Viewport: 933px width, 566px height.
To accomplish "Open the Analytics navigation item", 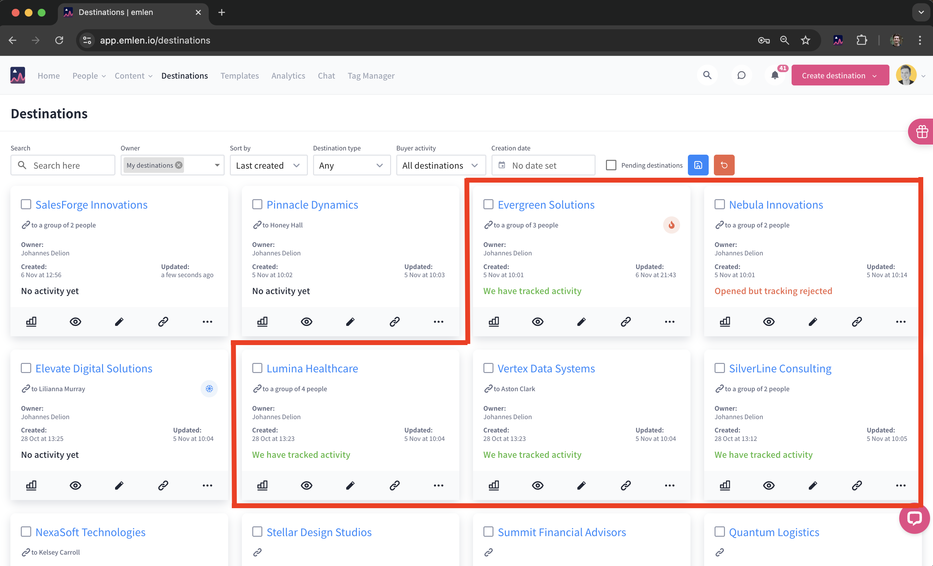I will (x=288, y=76).
